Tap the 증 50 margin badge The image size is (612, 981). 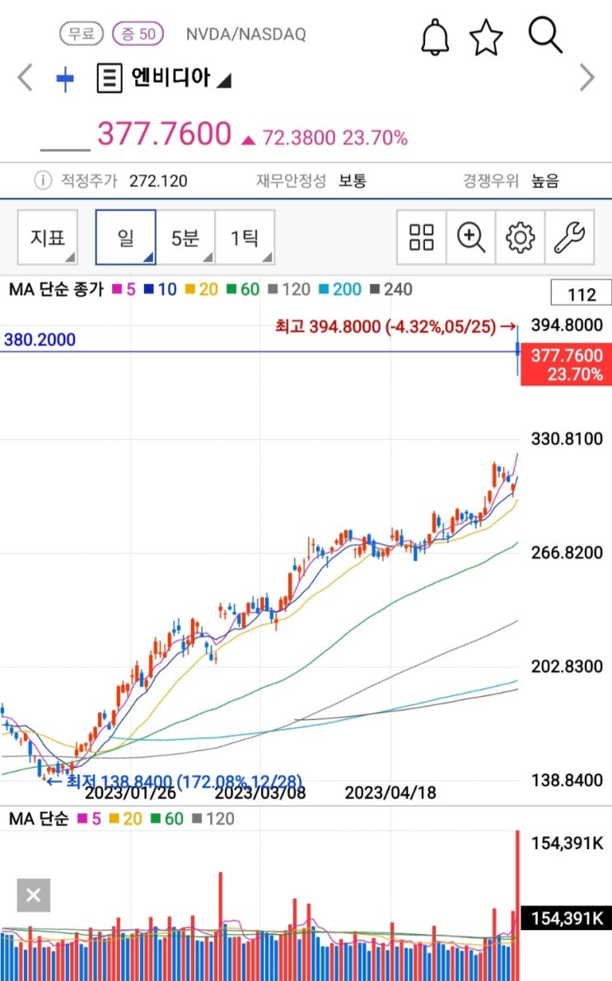pos(138,34)
